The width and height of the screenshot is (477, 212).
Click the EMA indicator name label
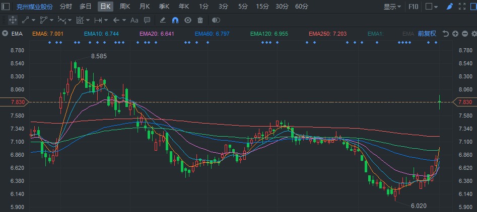17,34
